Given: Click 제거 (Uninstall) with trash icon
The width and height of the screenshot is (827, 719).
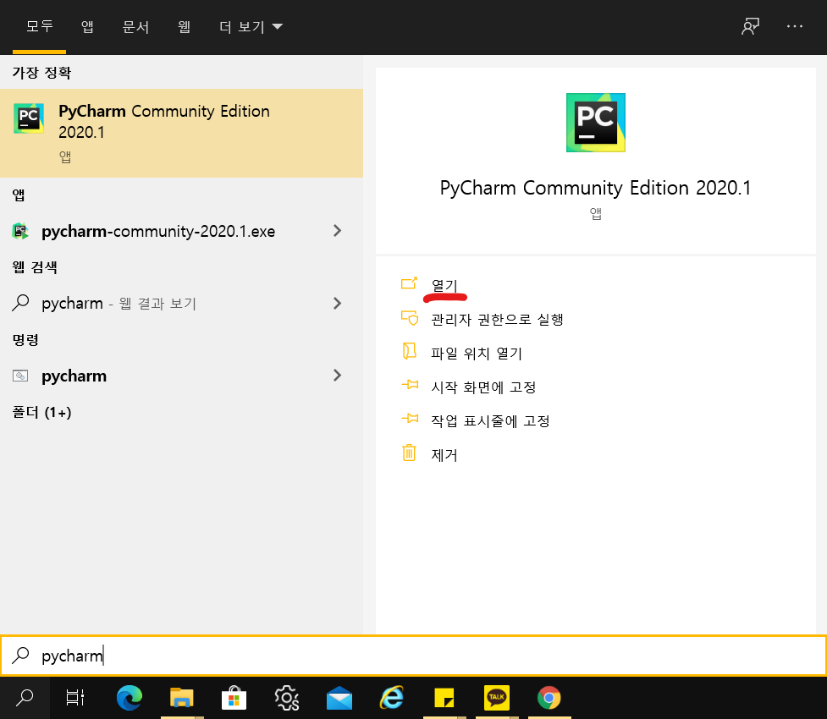Looking at the screenshot, I should 444,455.
